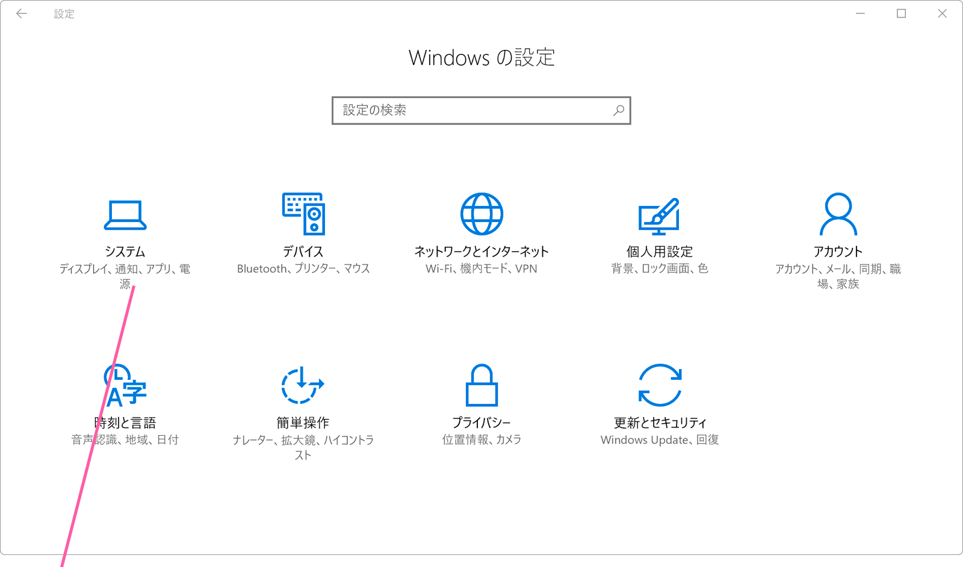Viewport: 963px width, 567px height.
Task: Click text 'Wi-Fi、機内モード、VPN'
Action: [482, 268]
